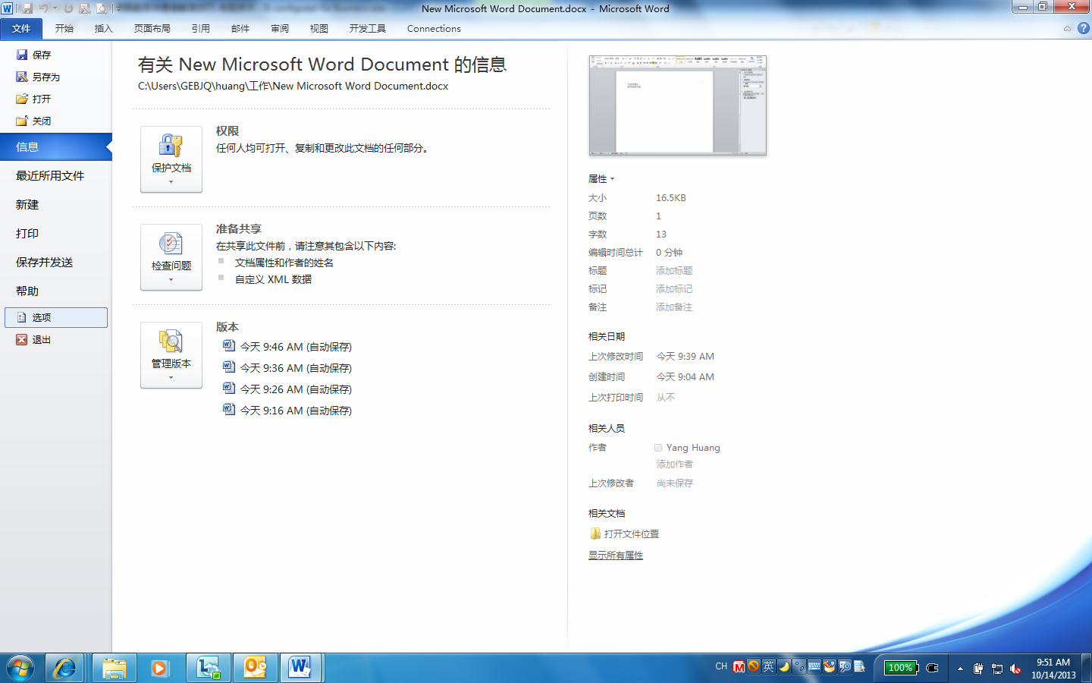Image resolution: width=1092 pixels, height=683 pixels.
Task: Click the 添加备注 comments field
Action: coord(674,307)
